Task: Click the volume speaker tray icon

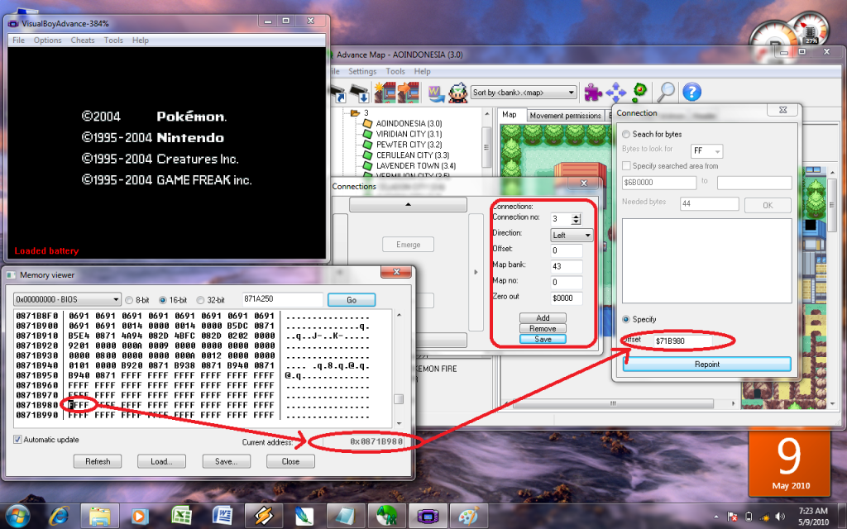Action: 780,516
